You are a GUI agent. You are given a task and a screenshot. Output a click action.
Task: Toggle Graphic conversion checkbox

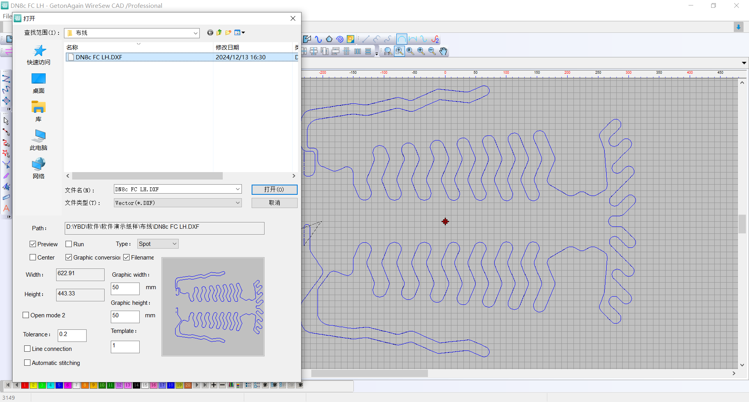pyautogui.click(x=69, y=258)
